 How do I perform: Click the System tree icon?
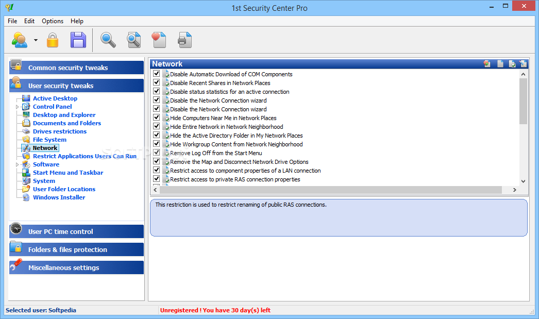pyautogui.click(x=26, y=181)
